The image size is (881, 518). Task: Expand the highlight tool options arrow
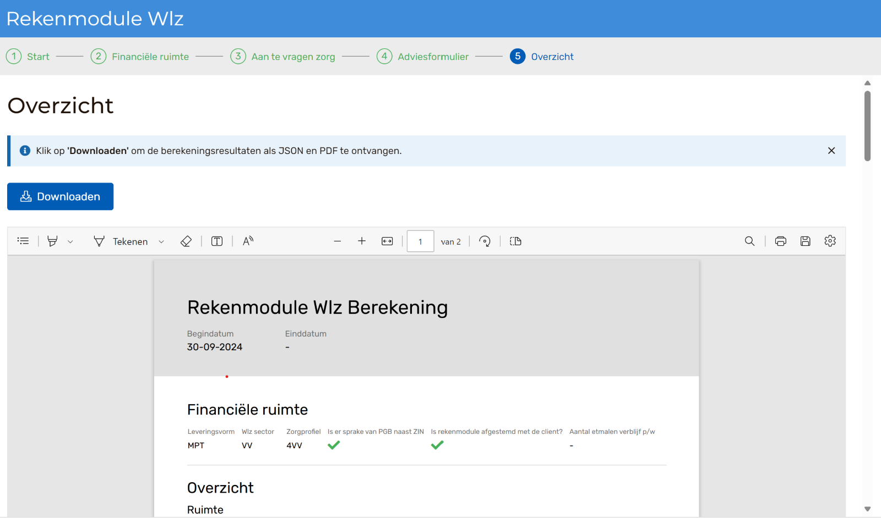pos(70,241)
